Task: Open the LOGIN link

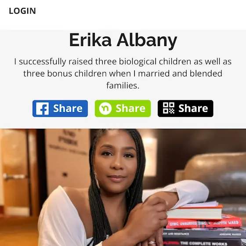Action: (22, 11)
